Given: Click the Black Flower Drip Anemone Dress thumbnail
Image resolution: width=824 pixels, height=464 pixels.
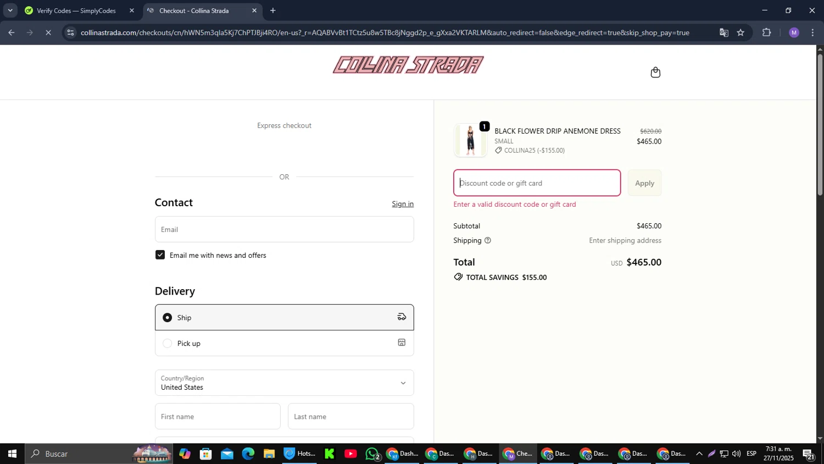Looking at the screenshot, I should [x=470, y=140].
